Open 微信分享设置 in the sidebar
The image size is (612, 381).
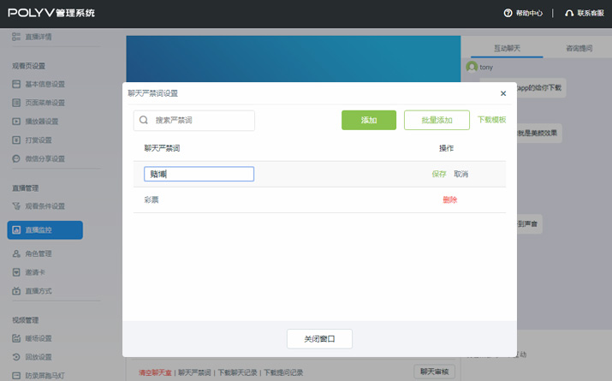(44, 158)
